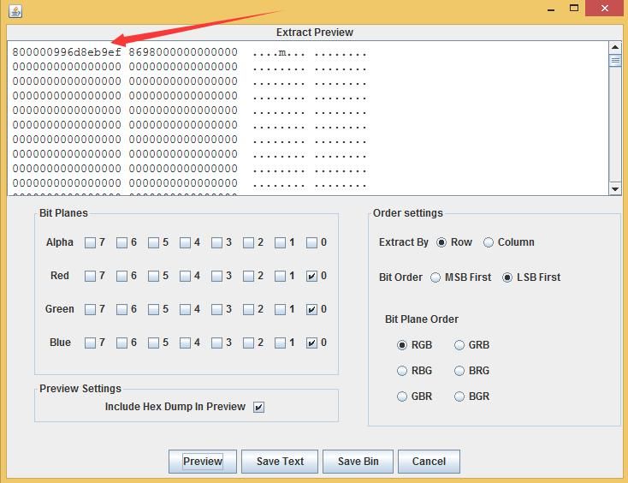This screenshot has height=483, width=628.
Task: Select RGB bit plane order
Action: click(x=402, y=345)
